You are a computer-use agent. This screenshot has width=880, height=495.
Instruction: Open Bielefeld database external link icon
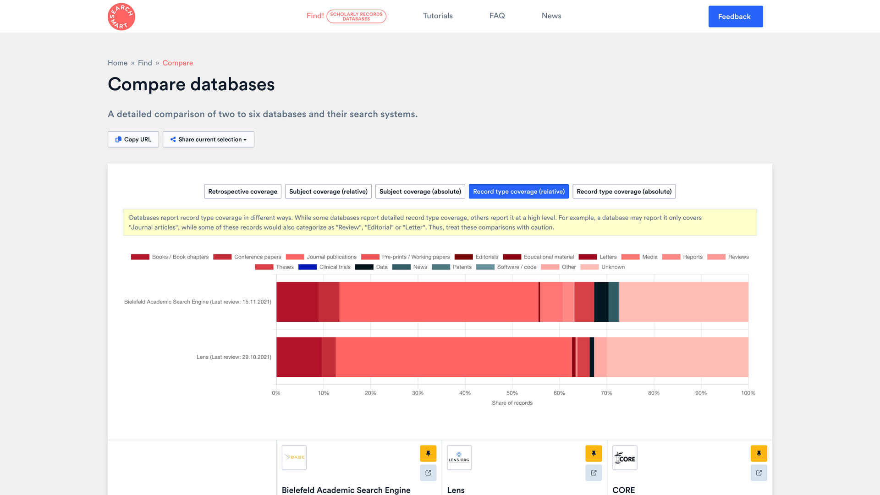coord(428,473)
